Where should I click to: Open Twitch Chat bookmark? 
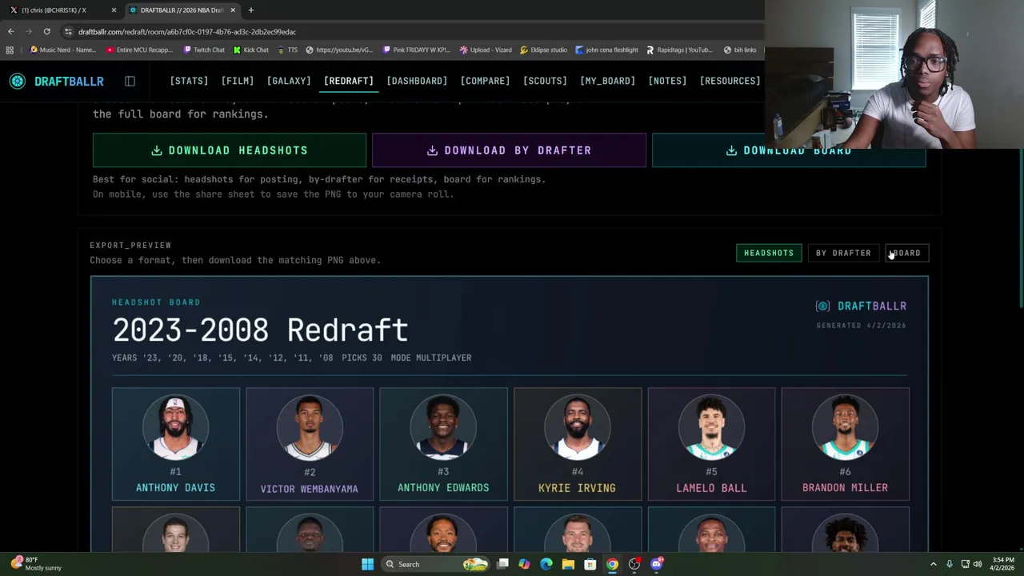click(x=203, y=50)
